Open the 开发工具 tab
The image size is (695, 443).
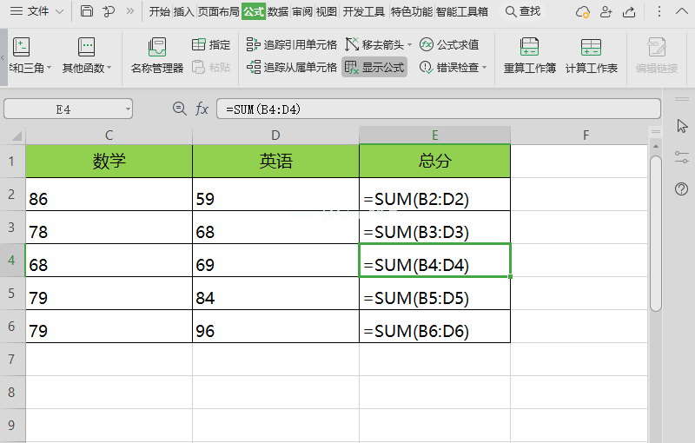click(x=363, y=11)
